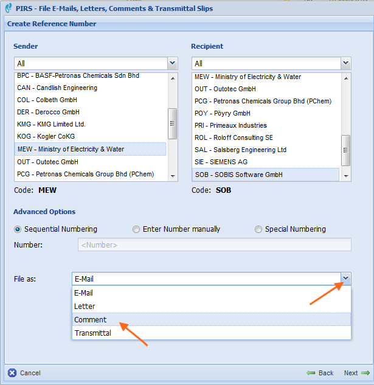Click the Cancel X icon
The image size is (374, 385).
coord(12,373)
